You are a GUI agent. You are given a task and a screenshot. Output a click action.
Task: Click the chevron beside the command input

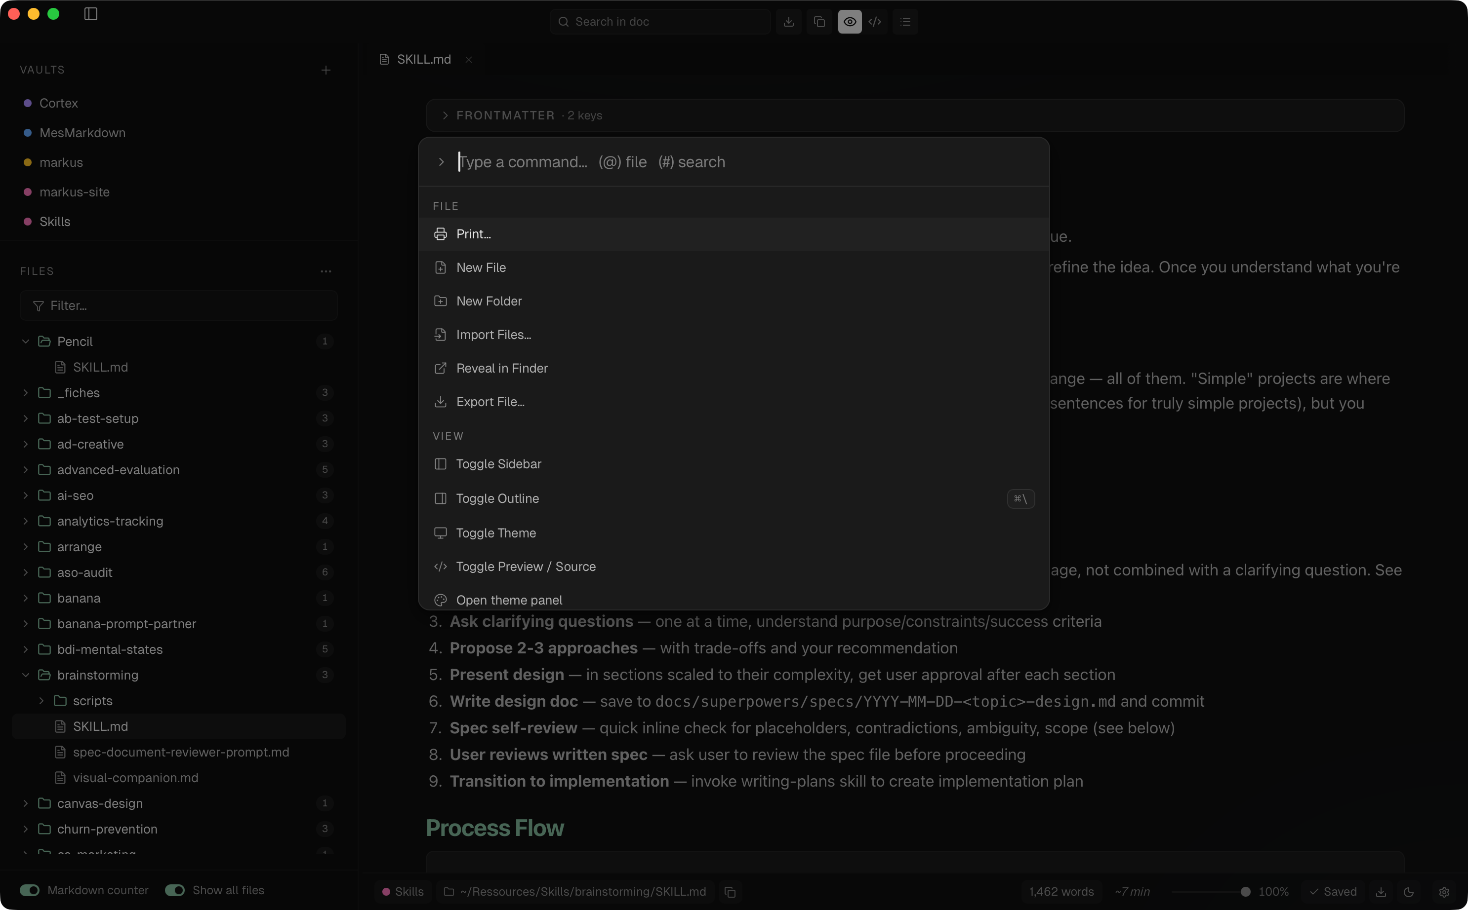coord(441,162)
